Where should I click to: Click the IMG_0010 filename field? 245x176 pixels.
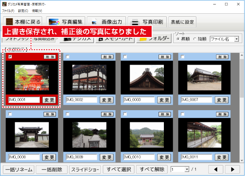tap(139, 157)
